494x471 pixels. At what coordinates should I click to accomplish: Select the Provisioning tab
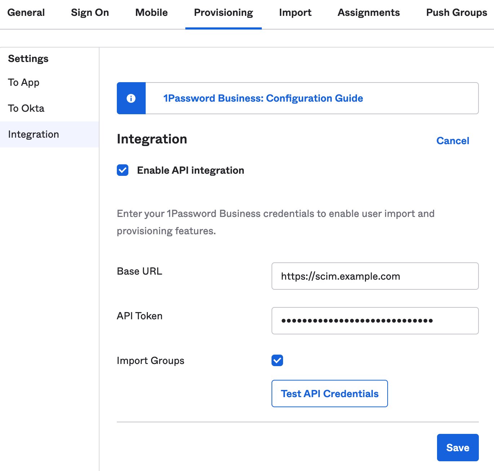coord(224,13)
